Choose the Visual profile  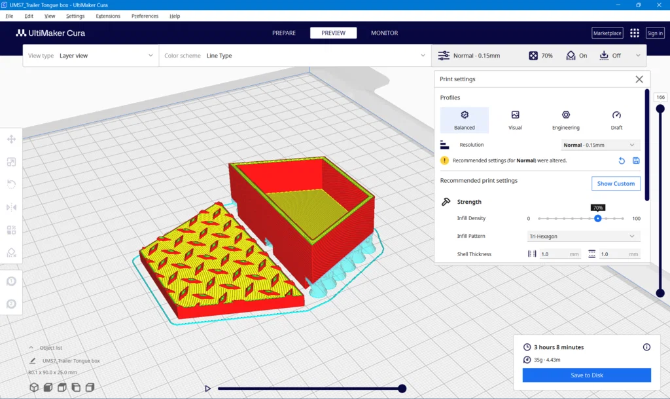point(515,120)
